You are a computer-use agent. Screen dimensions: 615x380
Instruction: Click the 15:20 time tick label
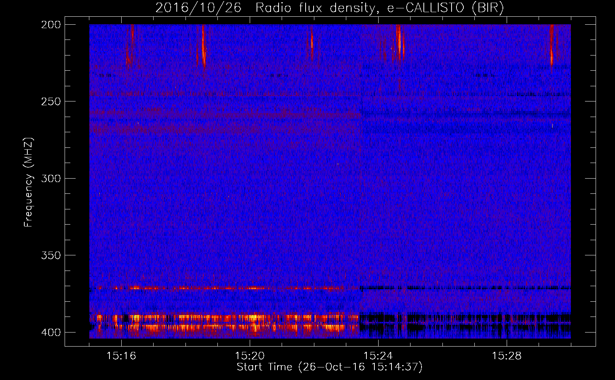point(250,356)
